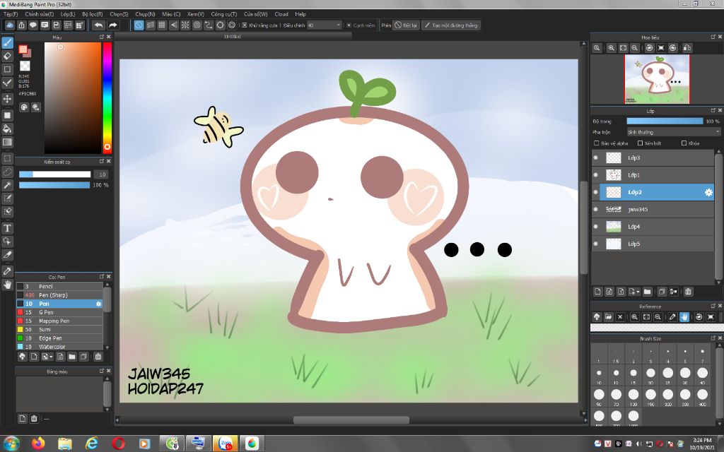
Task: Hide layer Lớp5 via visibility dot
Action: (595, 244)
